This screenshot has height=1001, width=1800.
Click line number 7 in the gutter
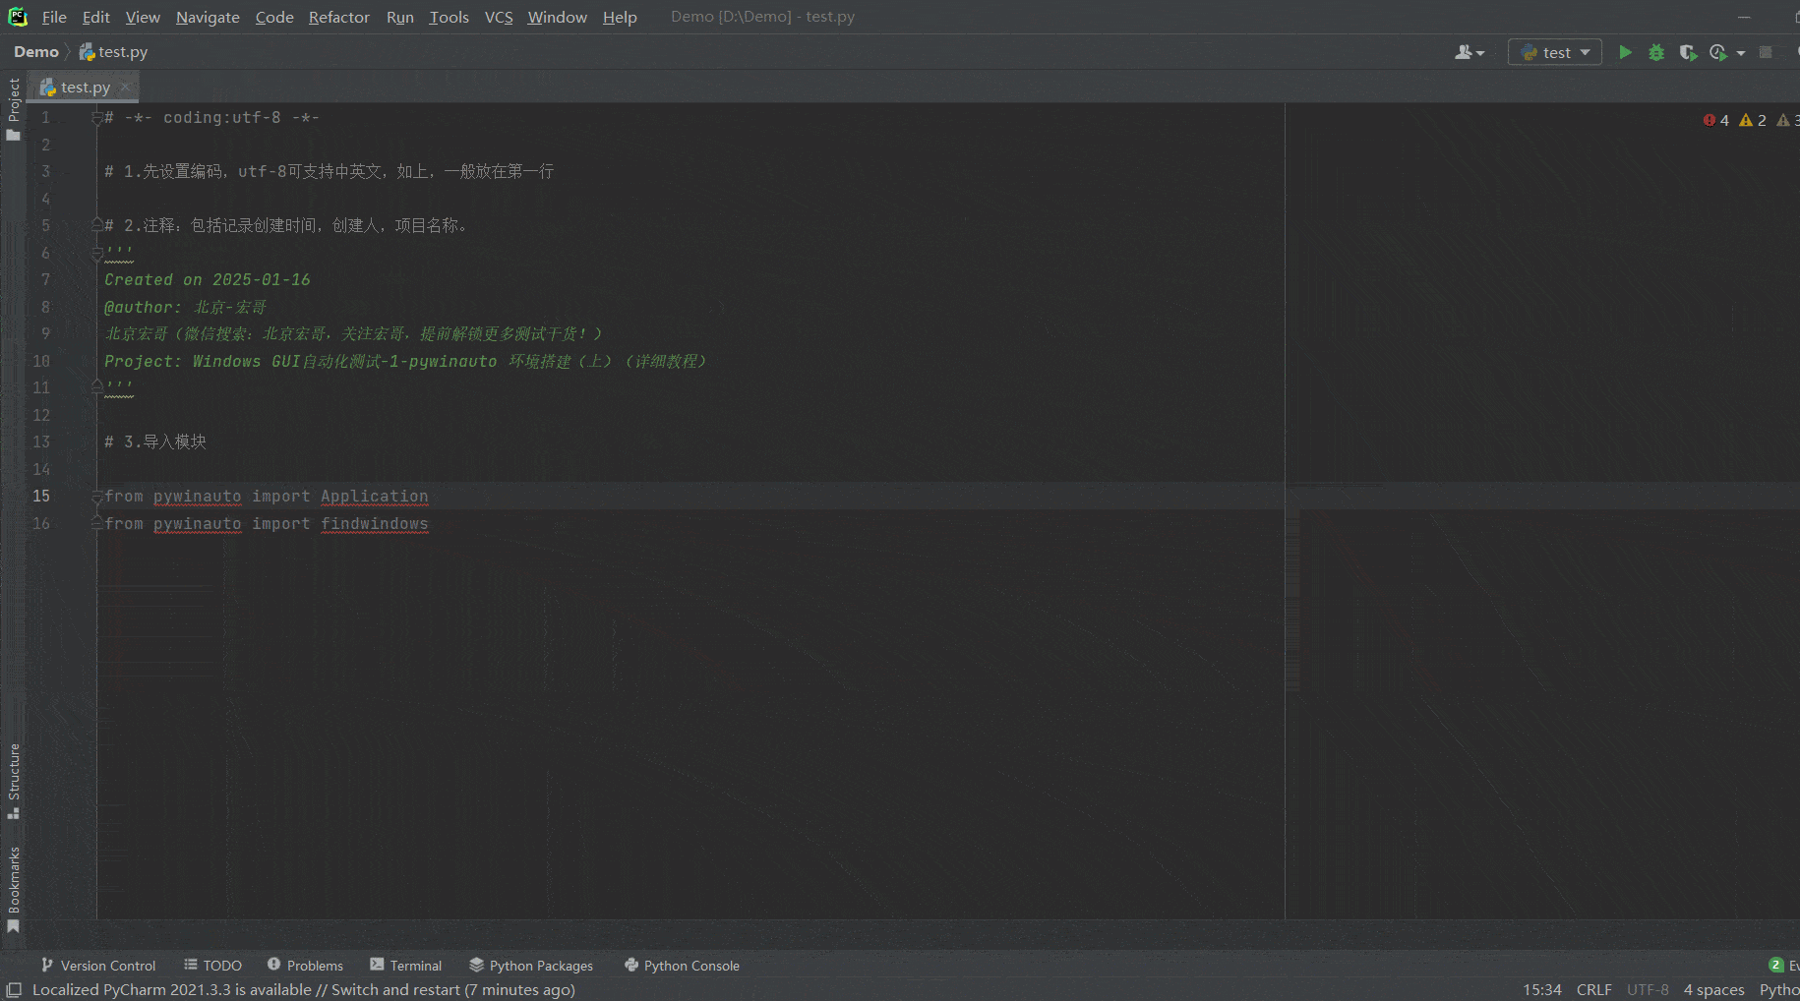(x=45, y=280)
